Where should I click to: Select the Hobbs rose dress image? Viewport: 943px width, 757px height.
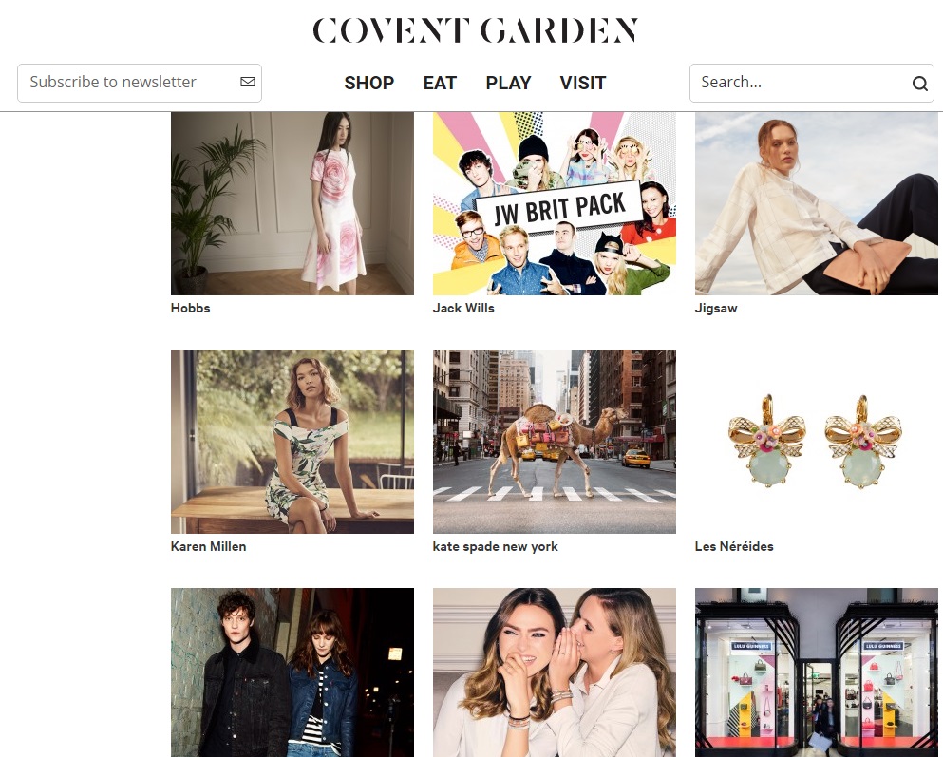click(x=292, y=204)
